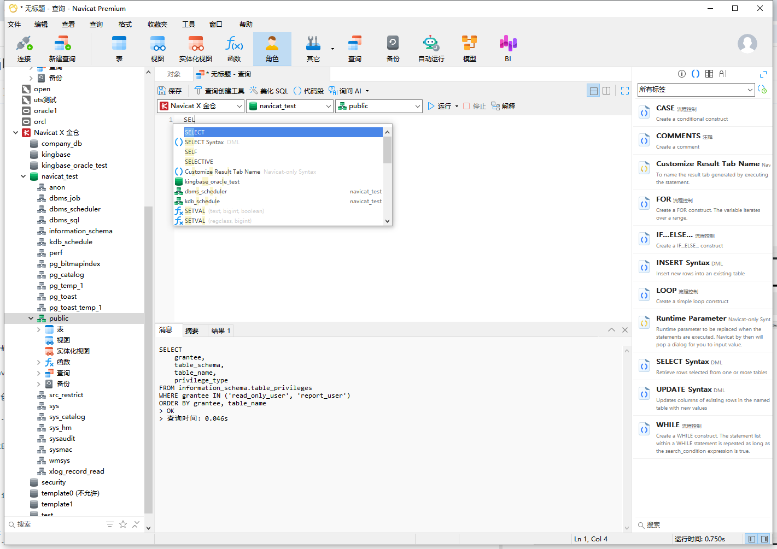Collapse the public schema node

[31, 318]
